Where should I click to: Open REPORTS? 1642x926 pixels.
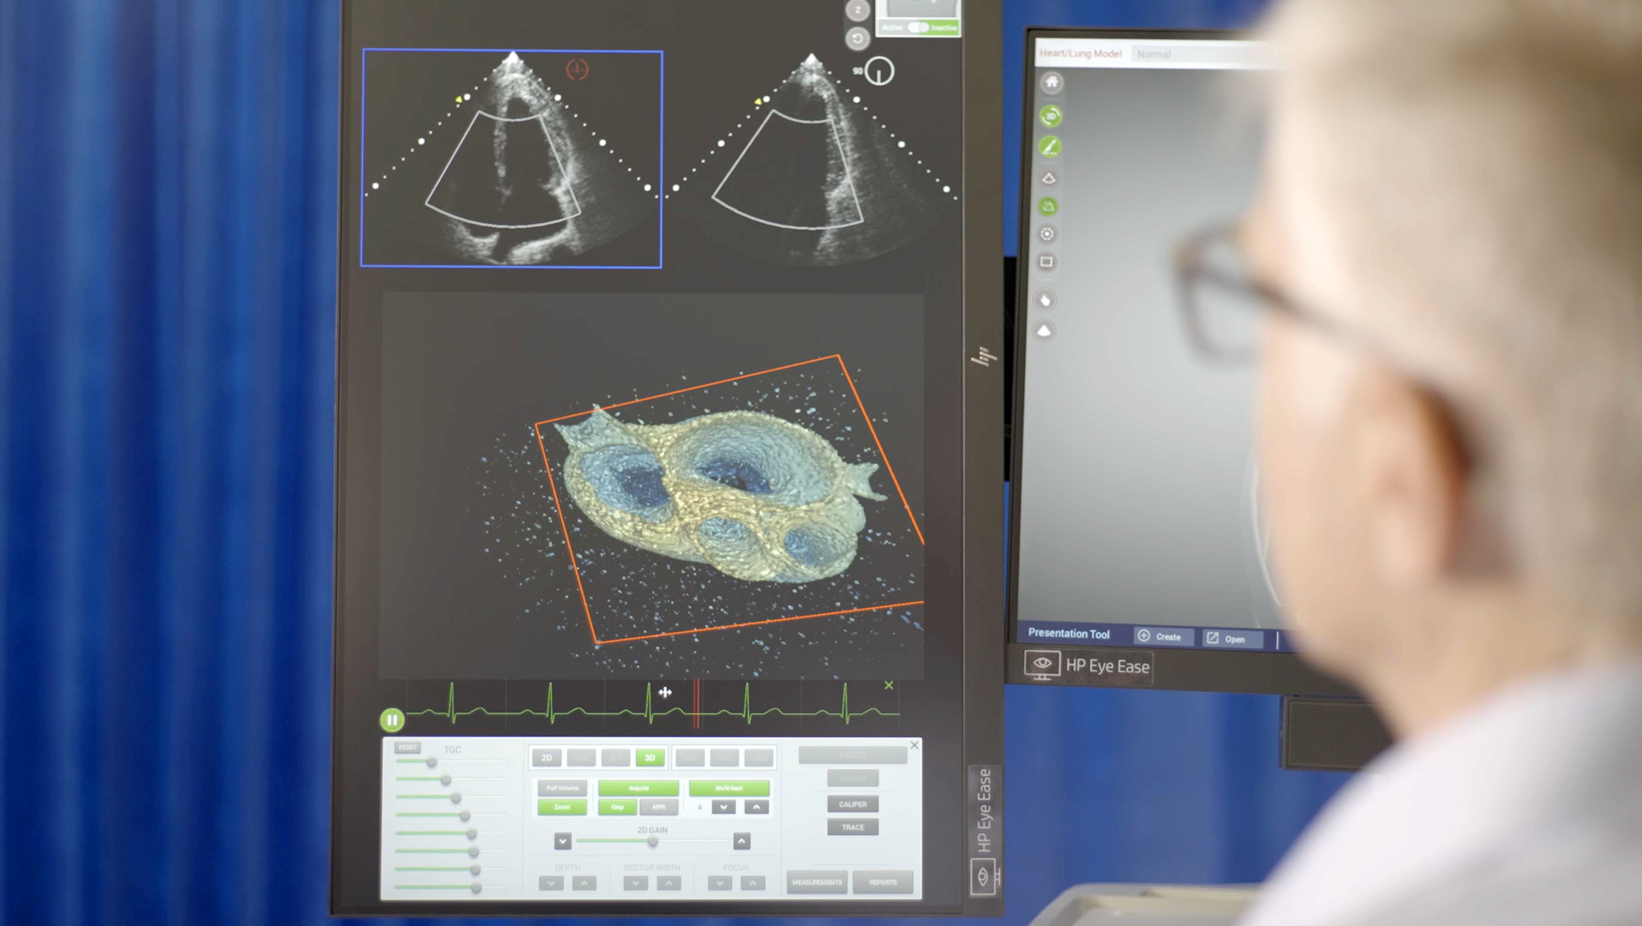tap(883, 882)
